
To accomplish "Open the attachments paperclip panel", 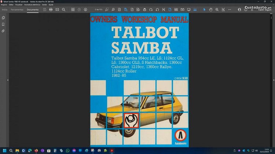I will point(3,31).
